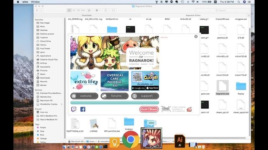Image resolution: width=268 pixels, height=150 pixels.
Task: Close the Ragnarok launcher with the X
Action: pyautogui.click(x=196, y=36)
